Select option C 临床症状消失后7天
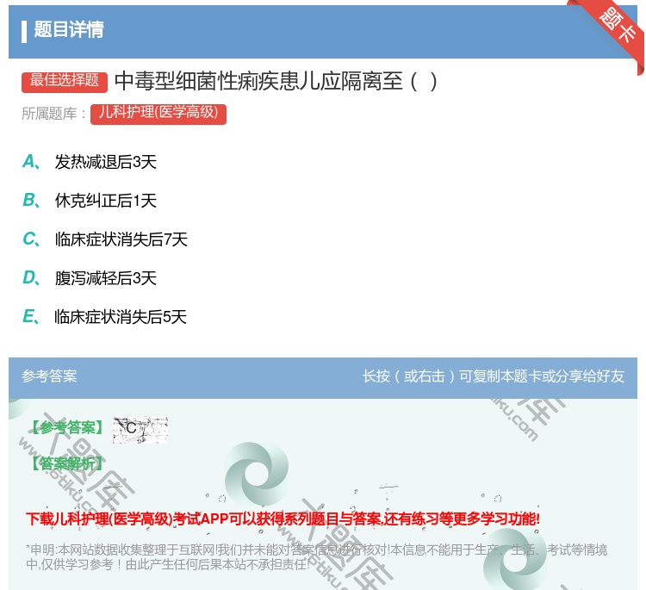646x590 pixels. (121, 239)
